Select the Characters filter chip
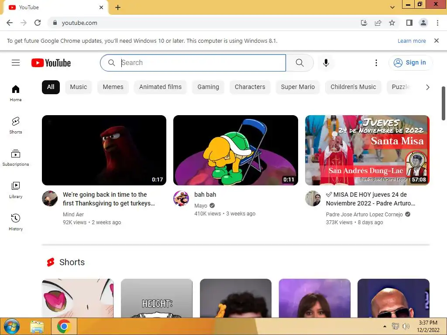447x335 pixels. [x=250, y=87]
